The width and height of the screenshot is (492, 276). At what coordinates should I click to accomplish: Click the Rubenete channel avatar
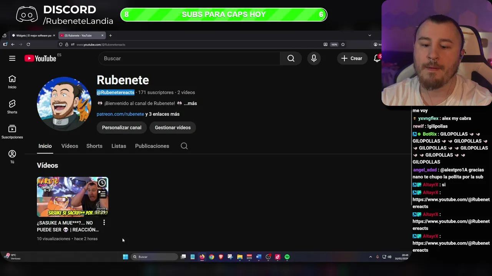pyautogui.click(x=64, y=104)
